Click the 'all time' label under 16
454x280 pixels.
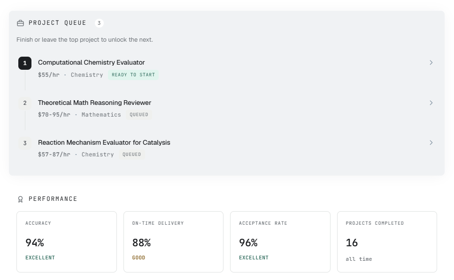(x=359, y=259)
